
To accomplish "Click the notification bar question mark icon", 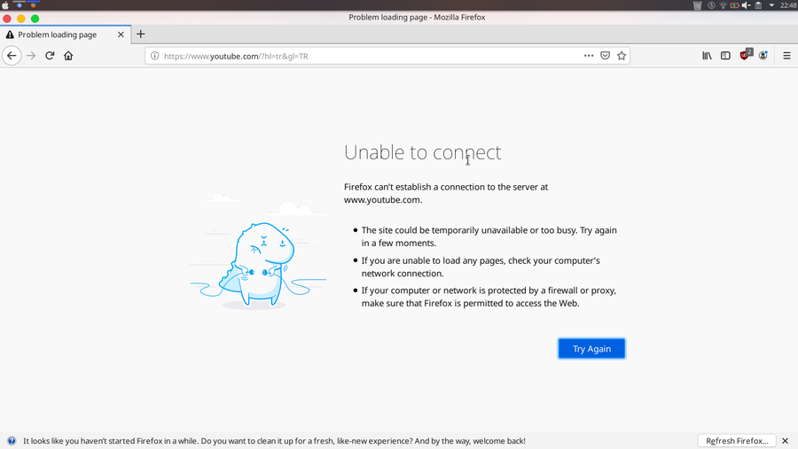I will click(x=12, y=441).
